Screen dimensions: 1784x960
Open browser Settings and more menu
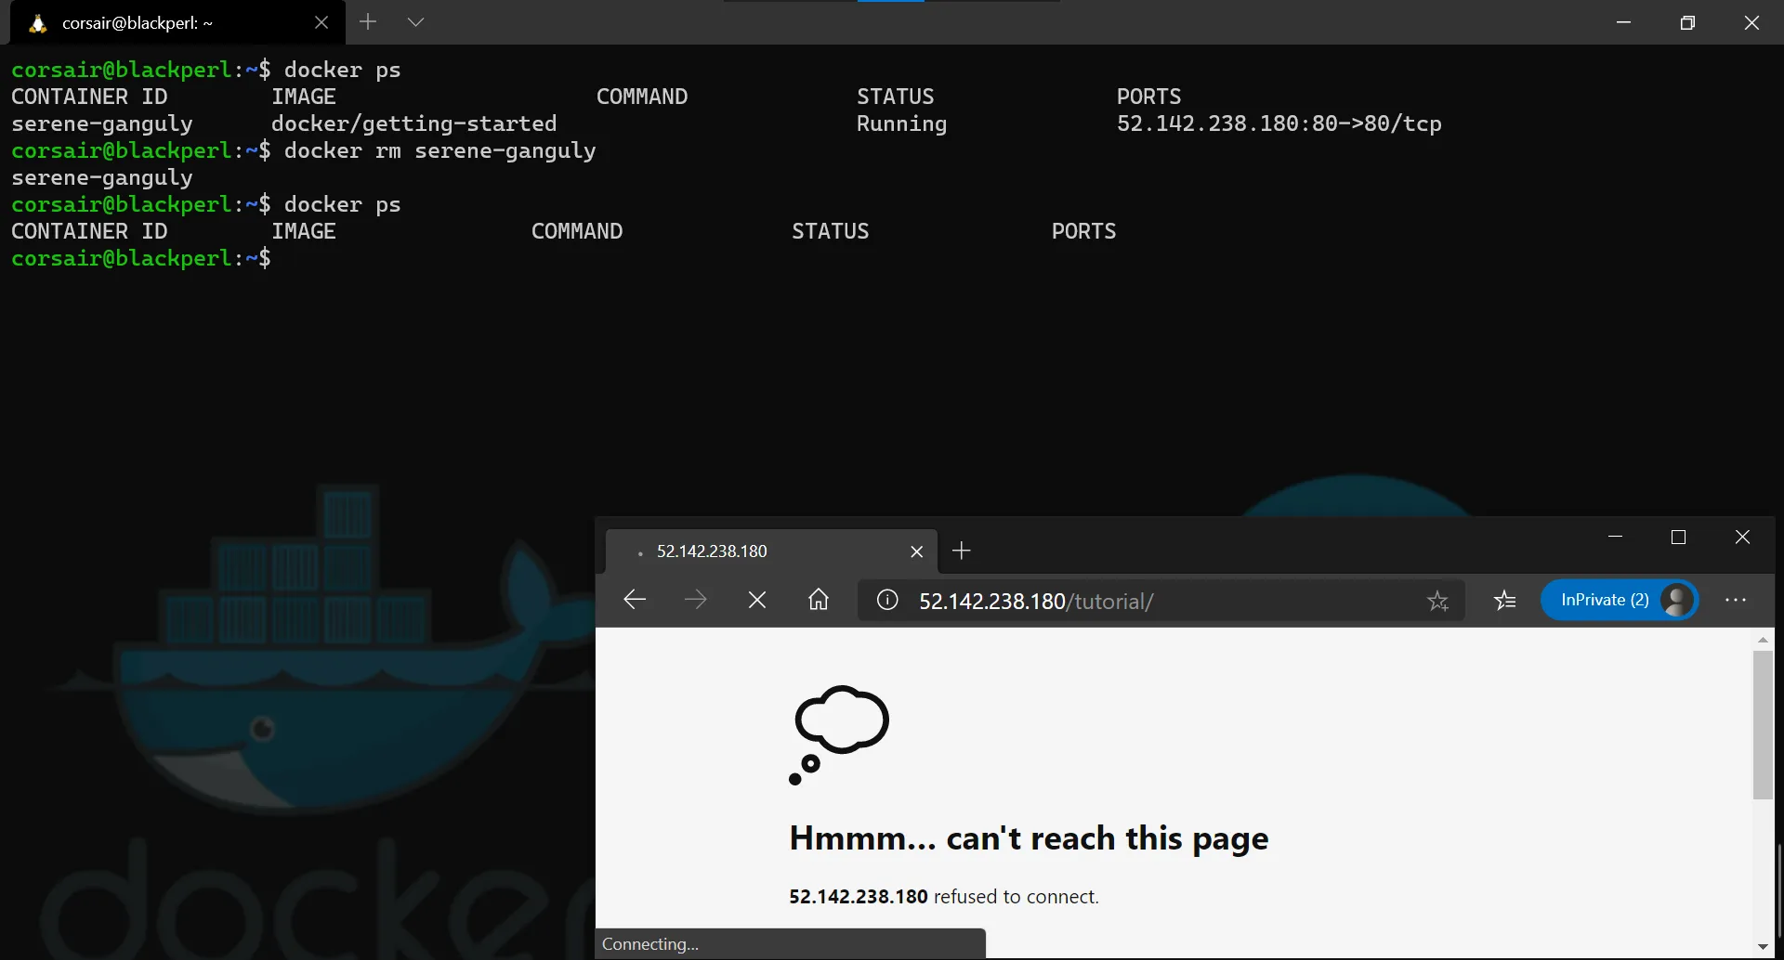click(x=1736, y=601)
